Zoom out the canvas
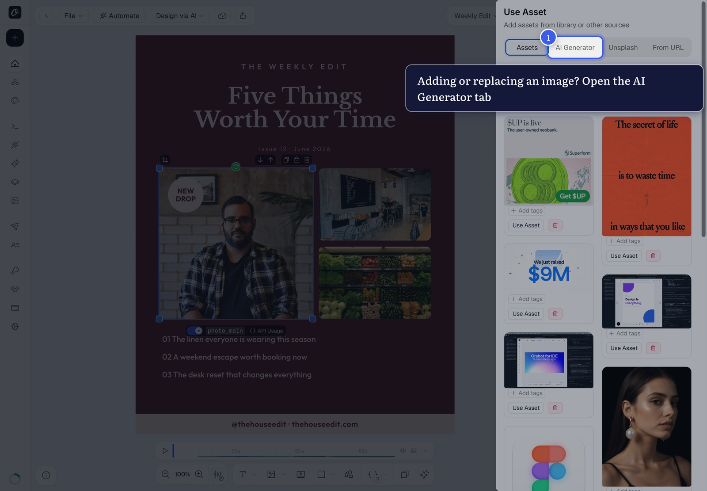This screenshot has height=491, width=707. tap(165, 474)
